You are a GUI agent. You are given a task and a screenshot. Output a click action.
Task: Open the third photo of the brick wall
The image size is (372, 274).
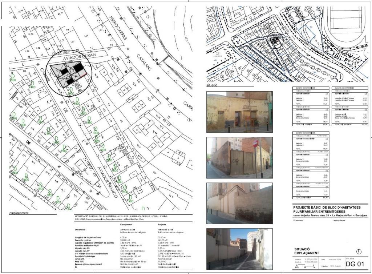239,203
